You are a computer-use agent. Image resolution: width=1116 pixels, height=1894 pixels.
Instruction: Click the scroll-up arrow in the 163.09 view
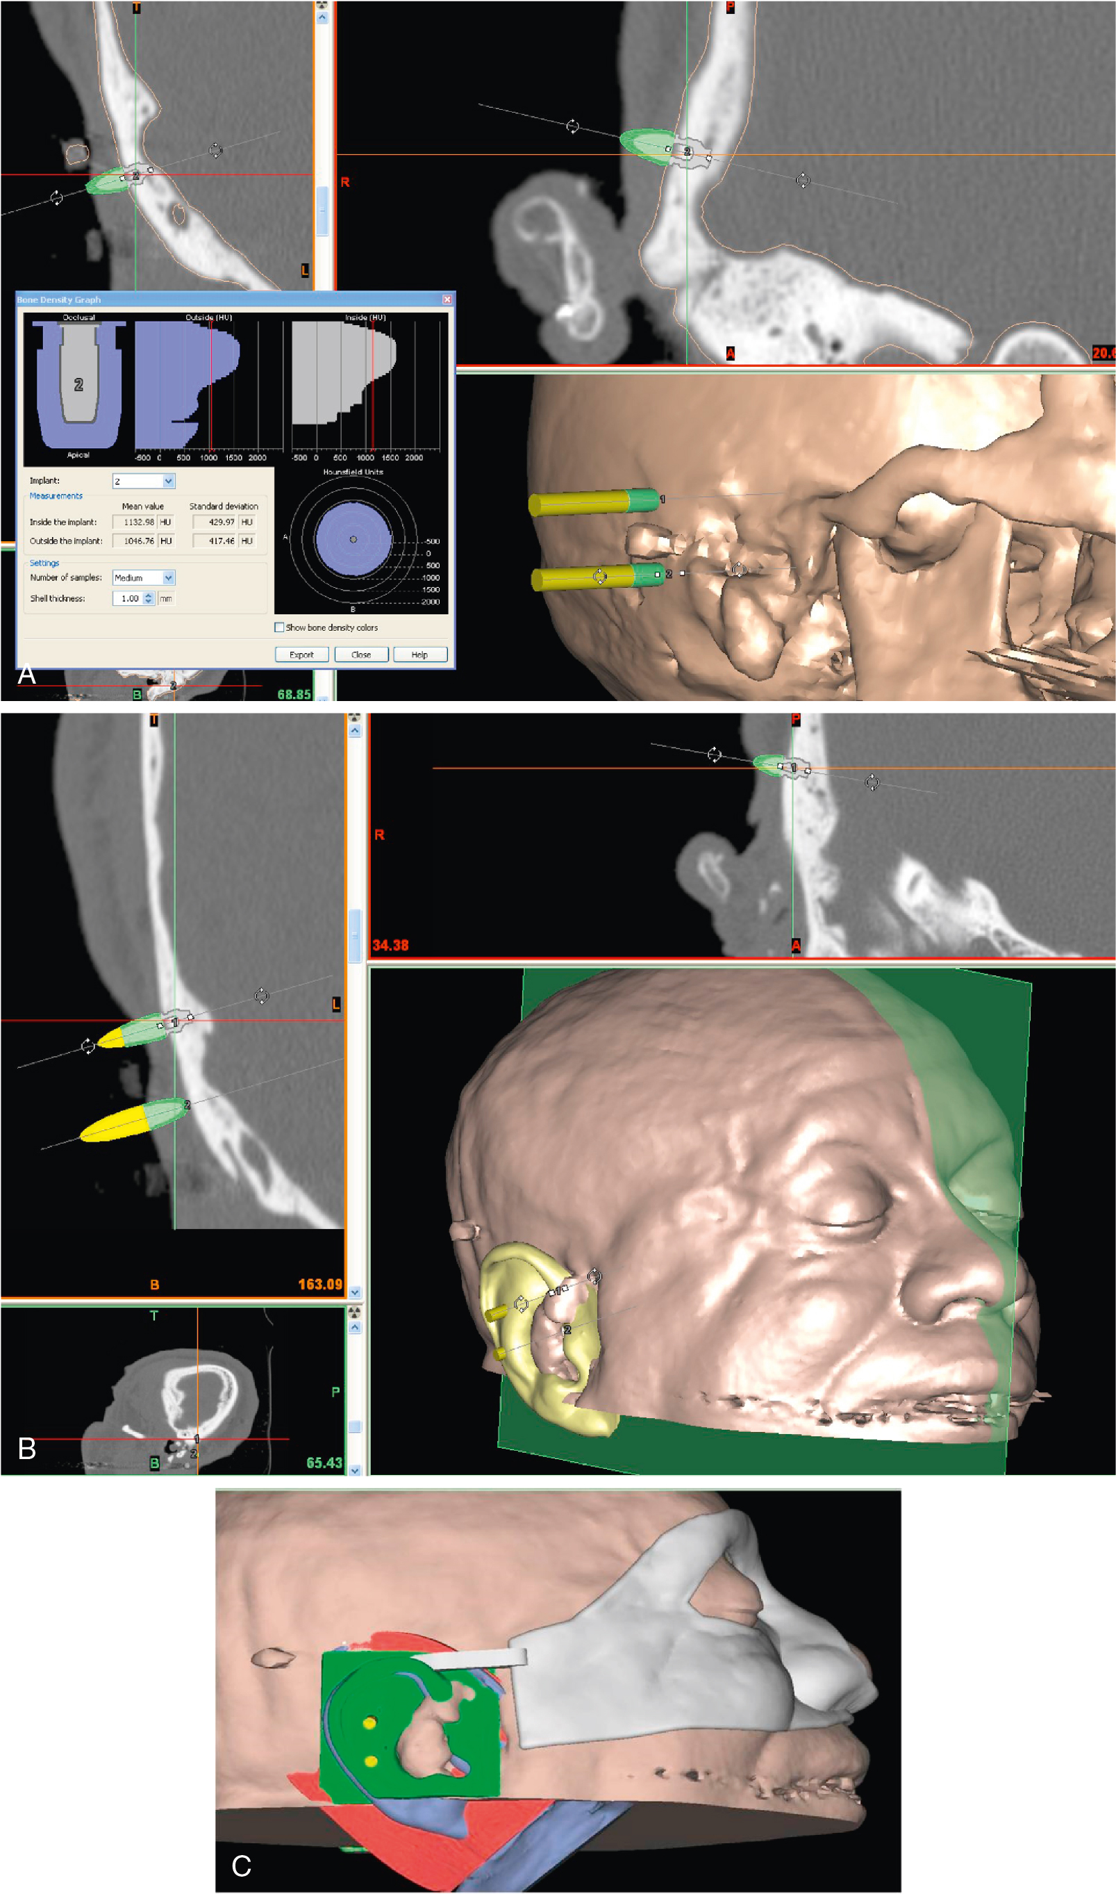point(354,731)
